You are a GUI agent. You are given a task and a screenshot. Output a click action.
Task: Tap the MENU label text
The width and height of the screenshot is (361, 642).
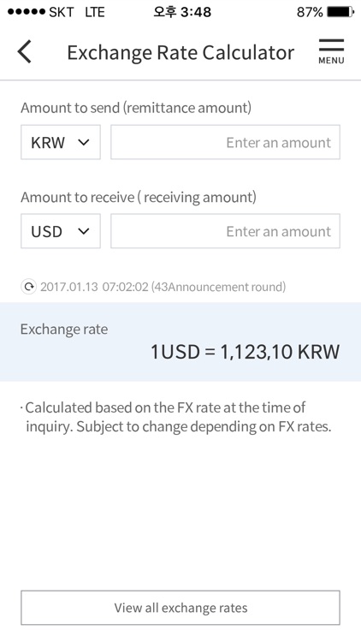click(331, 61)
